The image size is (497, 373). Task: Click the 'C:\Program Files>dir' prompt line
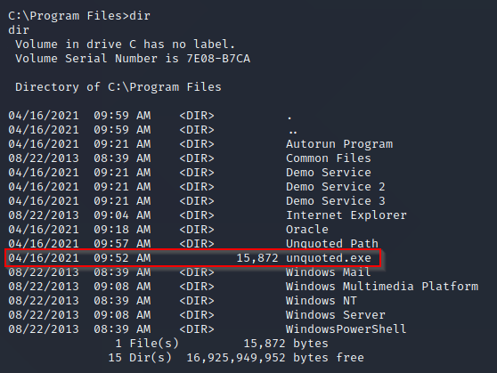79,16
